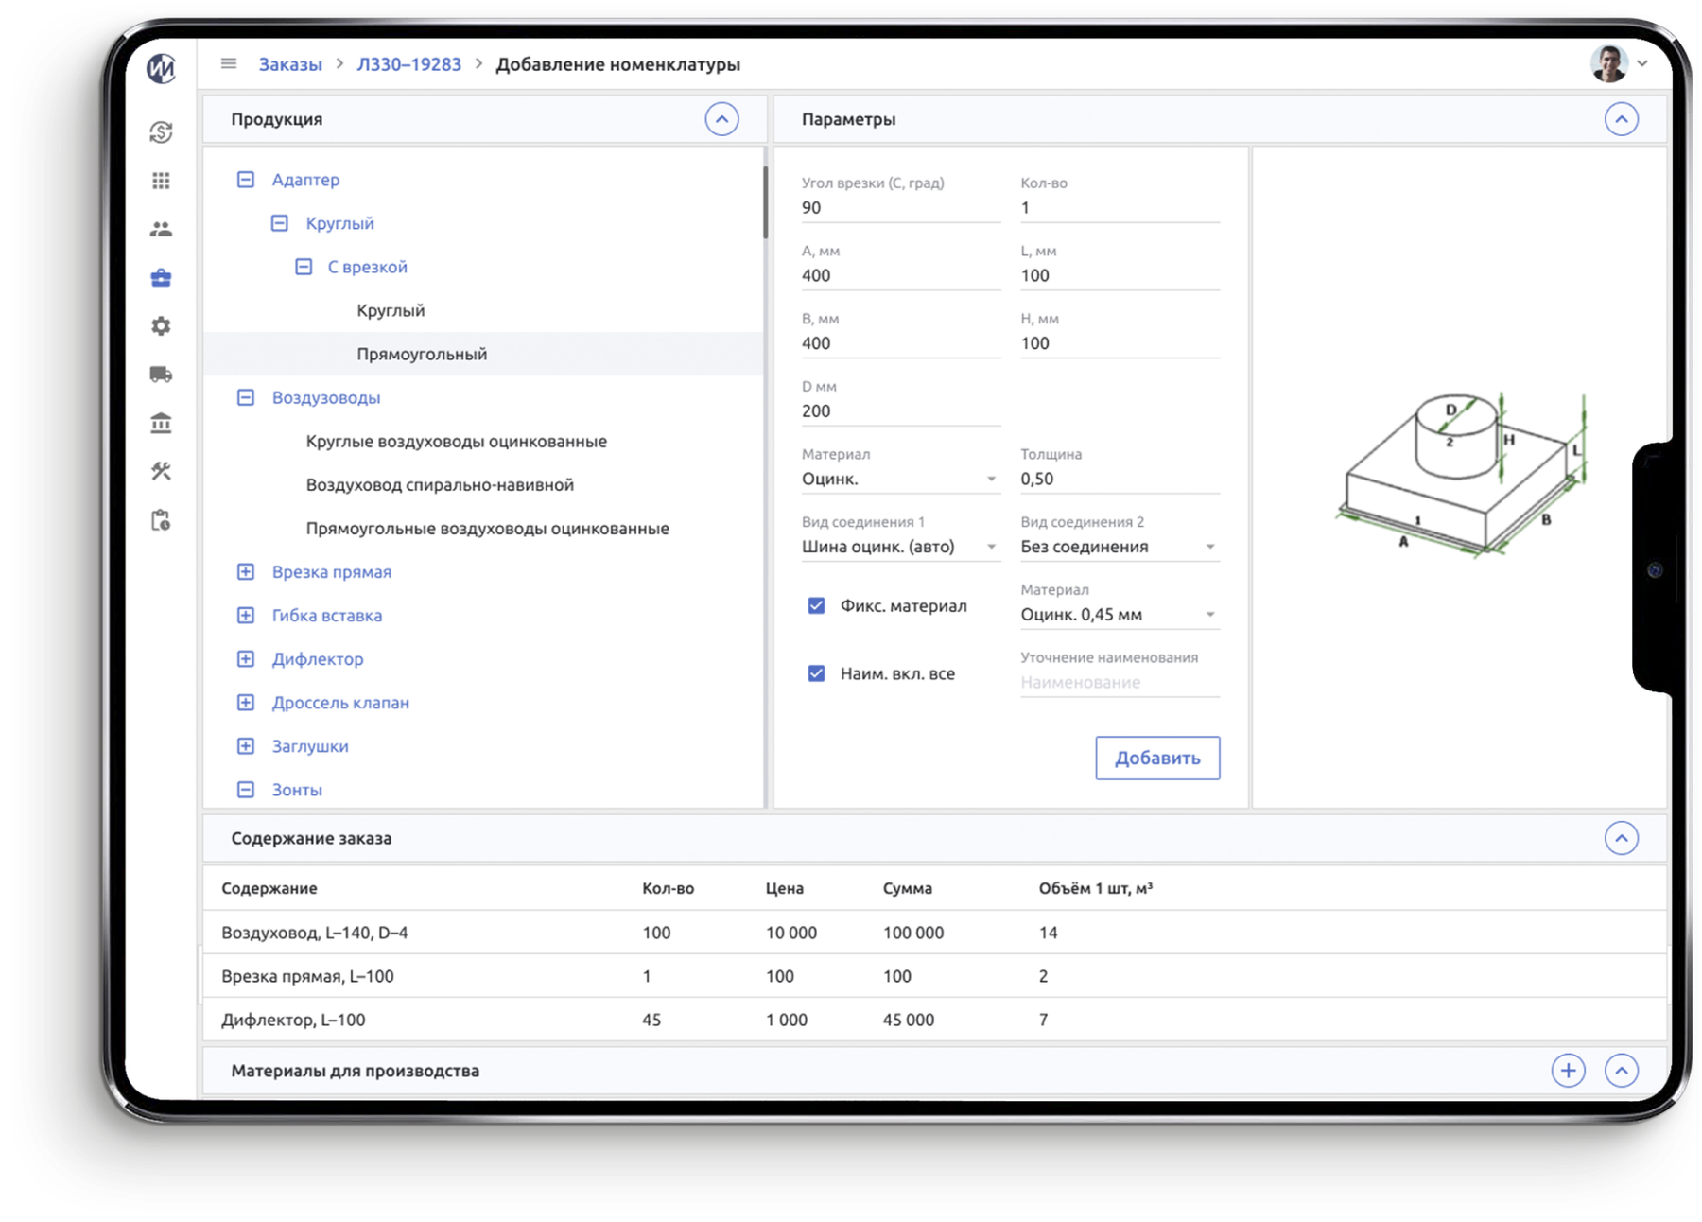Open the settings gear sidebar icon

pos(161,326)
